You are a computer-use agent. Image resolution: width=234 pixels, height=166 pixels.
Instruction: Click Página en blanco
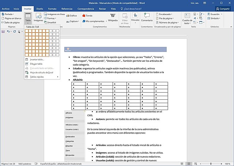coord(11,18)
